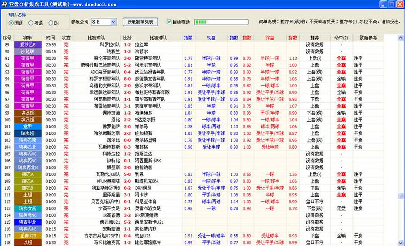Click the 布拉格 team name
405x246 pixels.
[x=141, y=147]
